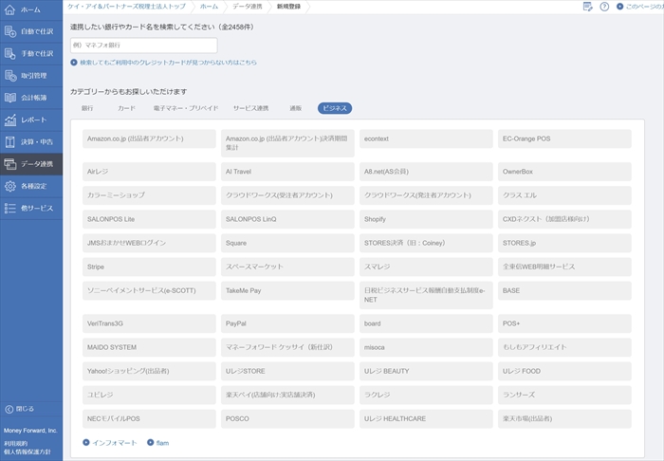This screenshot has width=664, height=461.
Task: Choose PayPal service
Action: point(287,323)
